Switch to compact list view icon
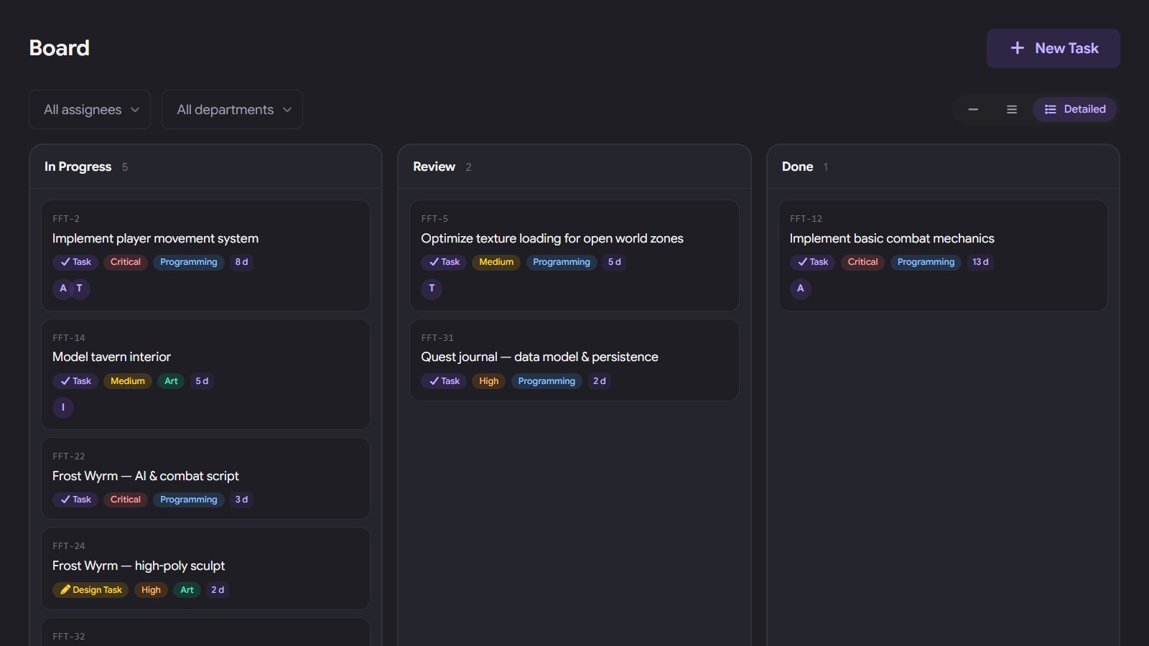 1012,109
